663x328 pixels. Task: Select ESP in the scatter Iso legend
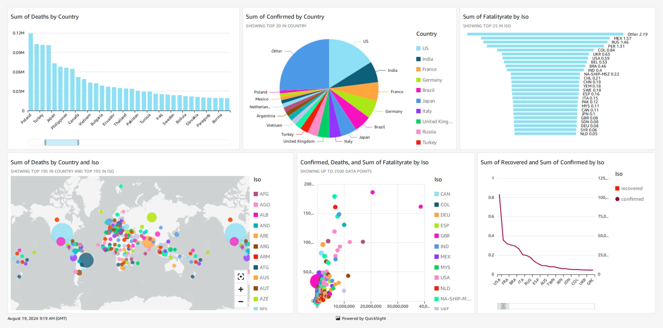(x=442, y=226)
